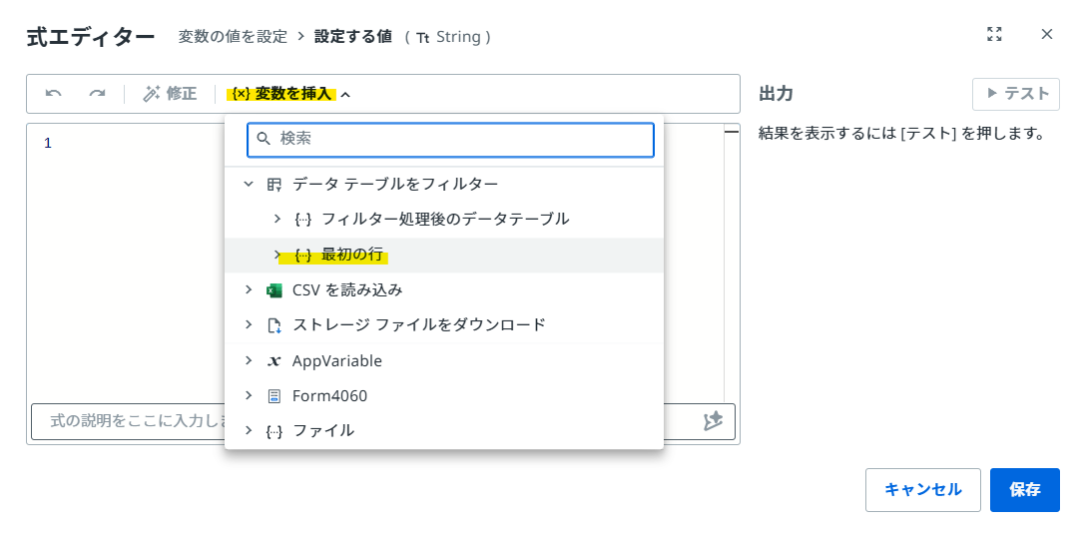This screenshot has width=1076, height=533.
Task: Open the 変数を挿入 dropdown
Action: [x=289, y=94]
